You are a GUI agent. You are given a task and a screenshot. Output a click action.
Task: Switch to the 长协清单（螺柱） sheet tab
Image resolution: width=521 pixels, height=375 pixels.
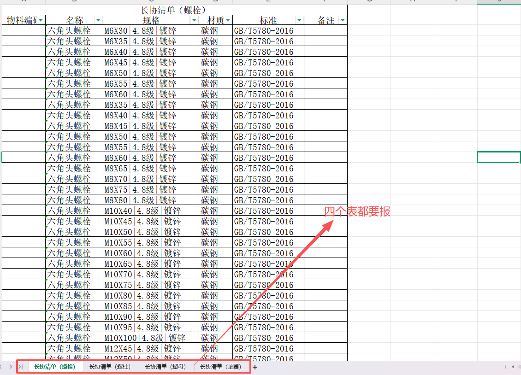tap(110, 367)
